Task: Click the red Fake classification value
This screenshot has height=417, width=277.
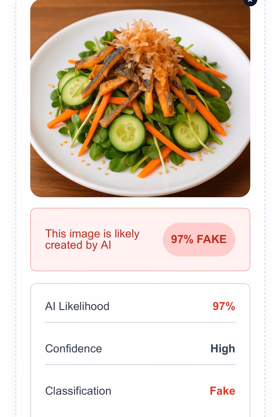Action: [222, 391]
